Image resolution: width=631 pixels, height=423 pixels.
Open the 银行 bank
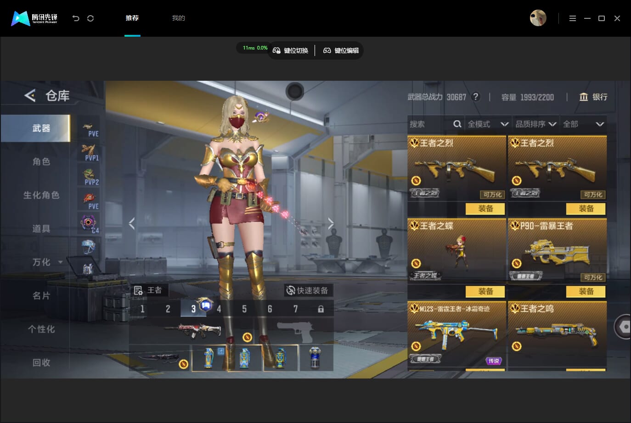593,97
